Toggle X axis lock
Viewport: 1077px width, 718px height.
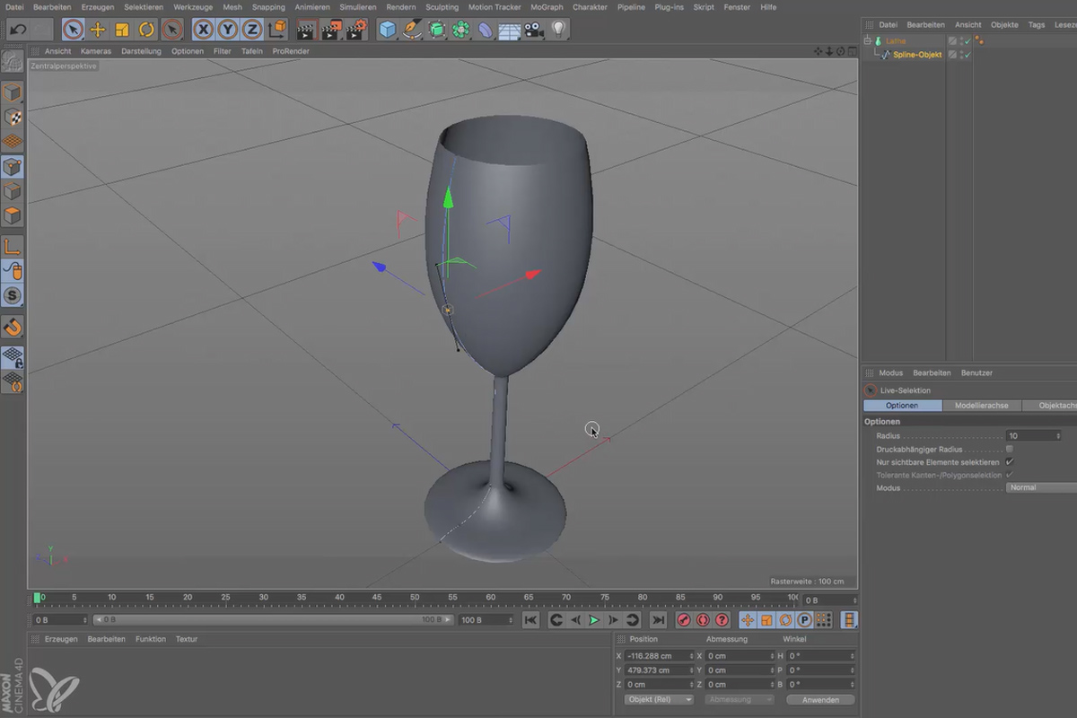coord(204,30)
